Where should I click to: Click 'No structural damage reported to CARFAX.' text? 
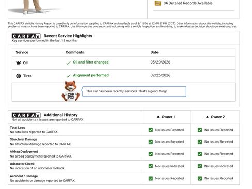(x=40, y=144)
